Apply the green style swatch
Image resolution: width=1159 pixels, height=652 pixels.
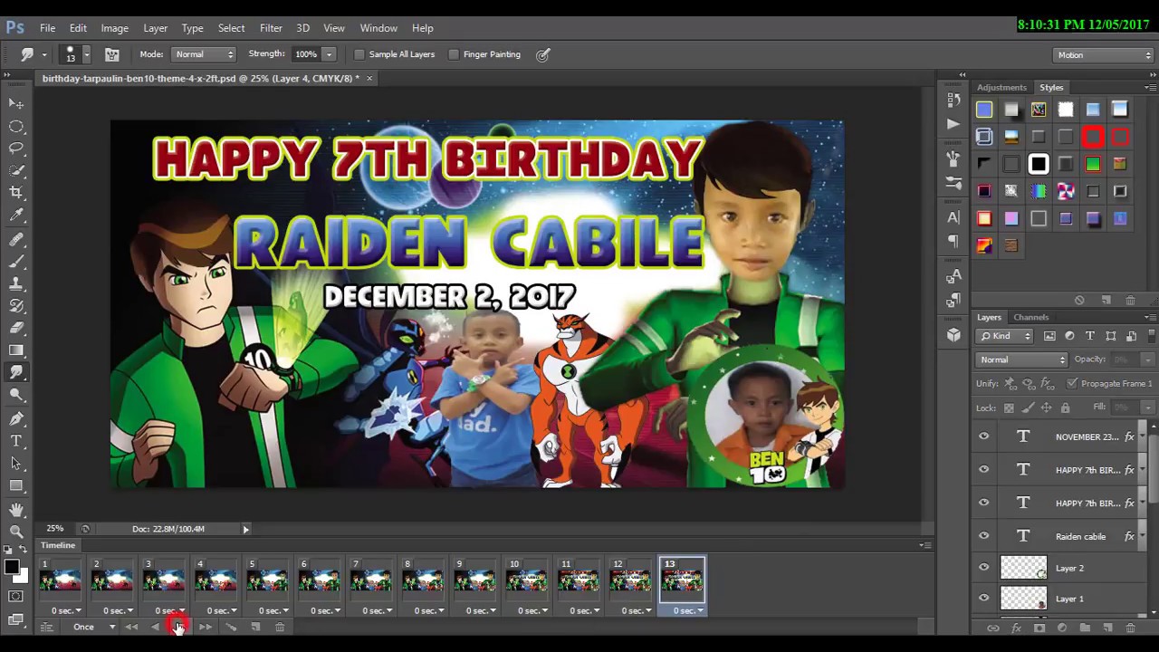pyautogui.click(x=1093, y=164)
